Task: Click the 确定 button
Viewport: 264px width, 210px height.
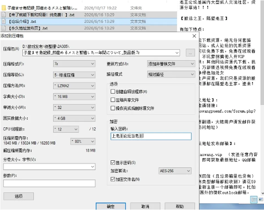Action: 111,206
